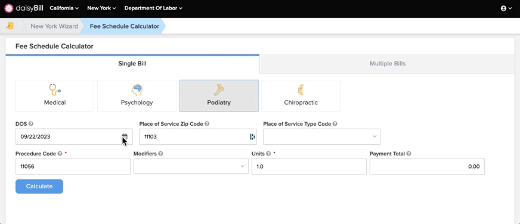Open the breadcrumb home tag icon

tap(10, 26)
